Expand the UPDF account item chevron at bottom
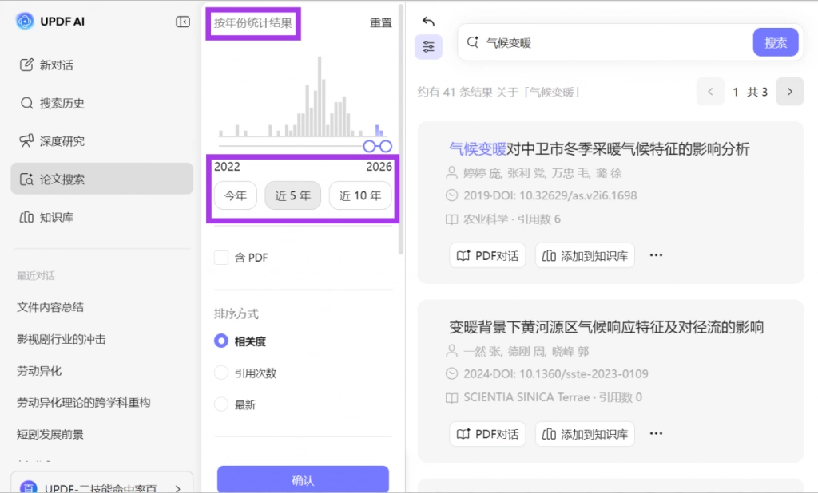Screen dimensions: 818x493 pyautogui.click(x=178, y=488)
